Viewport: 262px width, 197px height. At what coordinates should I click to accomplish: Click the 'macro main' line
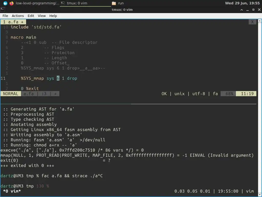(23, 37)
